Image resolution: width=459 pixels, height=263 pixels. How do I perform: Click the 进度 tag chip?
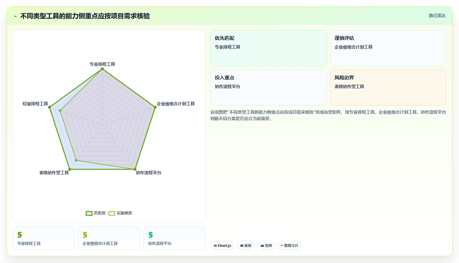coord(266,246)
